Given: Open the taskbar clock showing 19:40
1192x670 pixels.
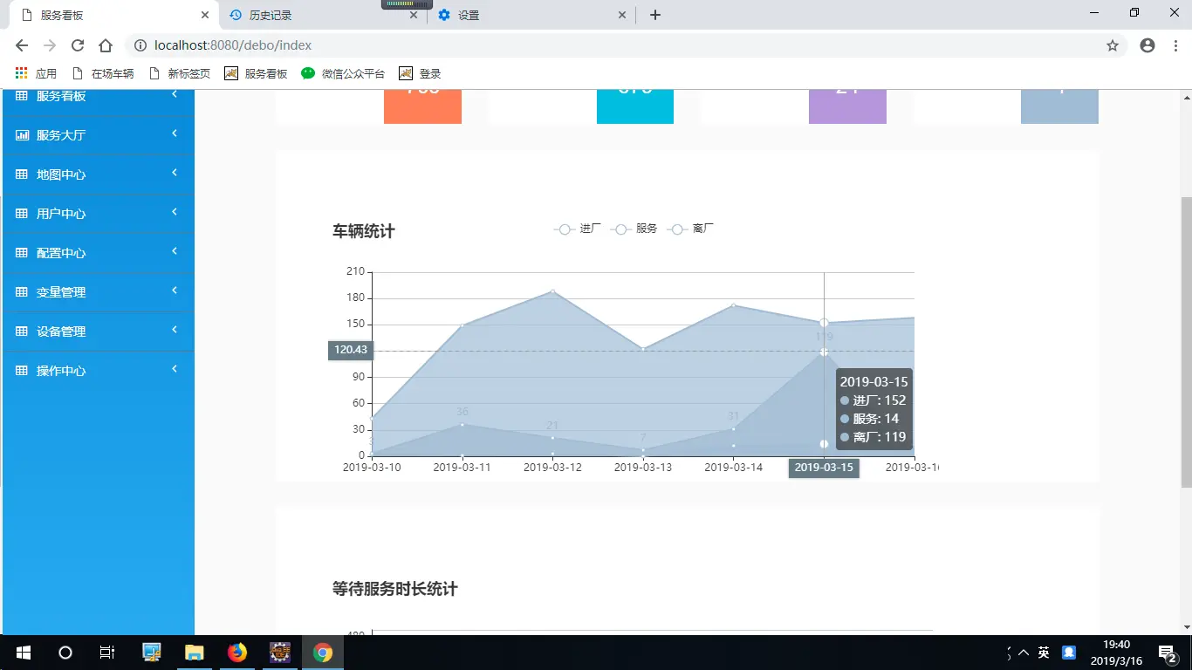Looking at the screenshot, I should tap(1116, 653).
